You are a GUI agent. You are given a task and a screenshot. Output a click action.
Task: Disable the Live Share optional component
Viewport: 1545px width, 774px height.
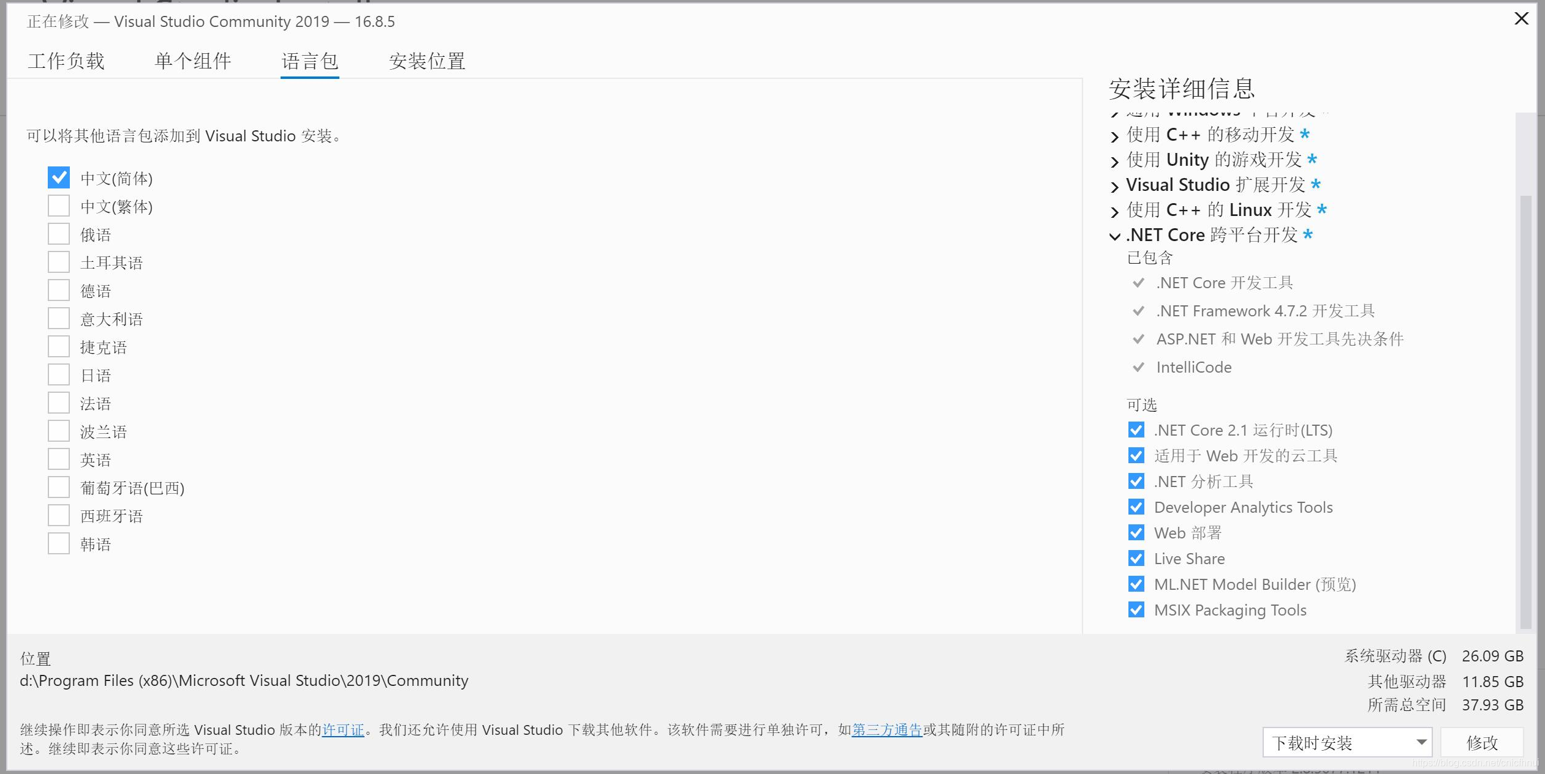click(x=1136, y=558)
